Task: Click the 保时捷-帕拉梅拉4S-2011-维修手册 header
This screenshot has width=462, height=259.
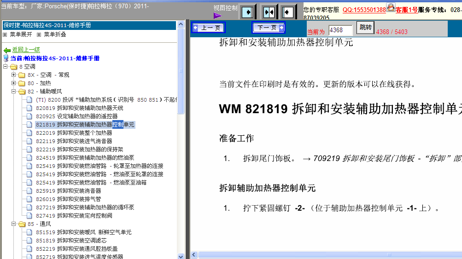Action: point(89,25)
